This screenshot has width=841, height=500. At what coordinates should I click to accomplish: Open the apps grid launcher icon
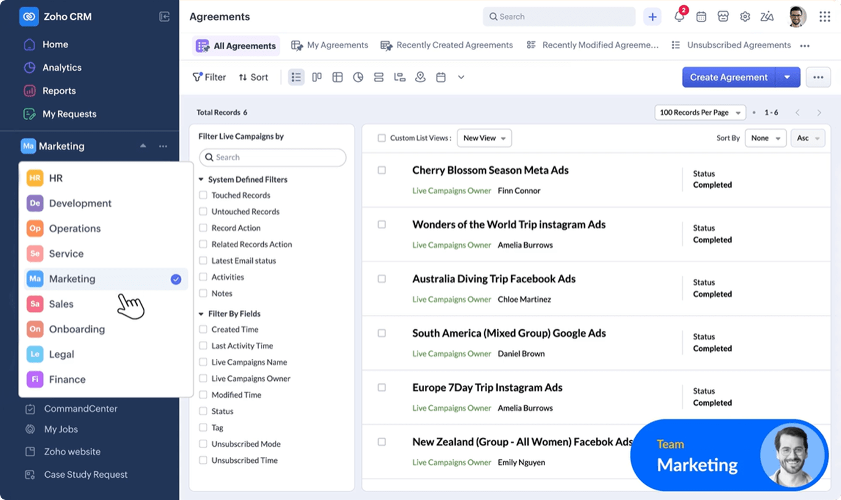(824, 17)
